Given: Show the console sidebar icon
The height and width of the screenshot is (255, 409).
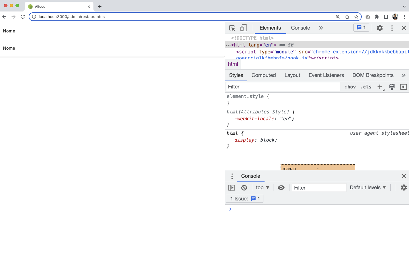Looking at the screenshot, I should coord(232,188).
